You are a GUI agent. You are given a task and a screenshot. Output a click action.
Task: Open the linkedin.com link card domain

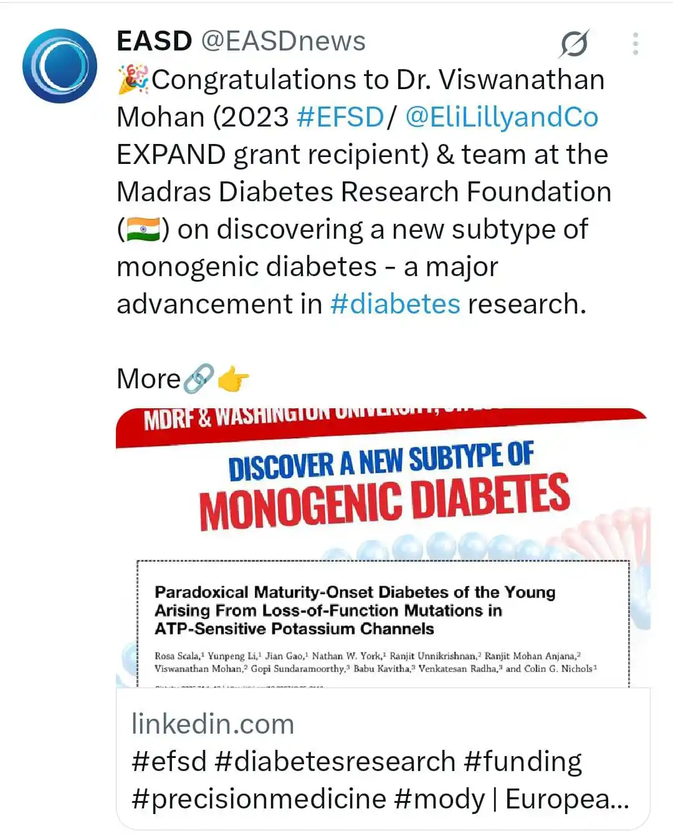click(x=212, y=724)
